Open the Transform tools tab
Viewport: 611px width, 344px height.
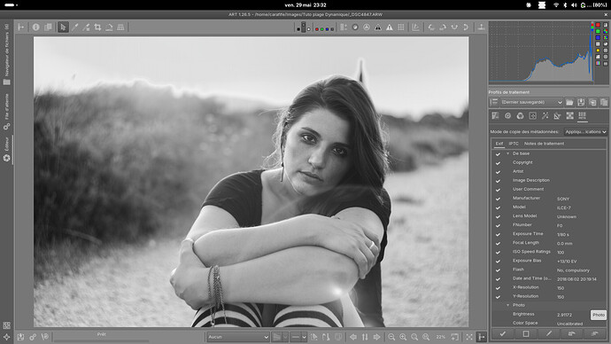click(558, 116)
